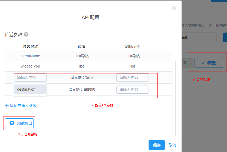The width and height of the screenshot is (227, 152).
Task: Select the widgetType parameter cell
Action: [30, 66]
